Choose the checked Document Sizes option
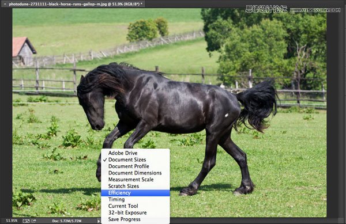Image resolution: width=346 pixels, height=224 pixels. [136, 160]
